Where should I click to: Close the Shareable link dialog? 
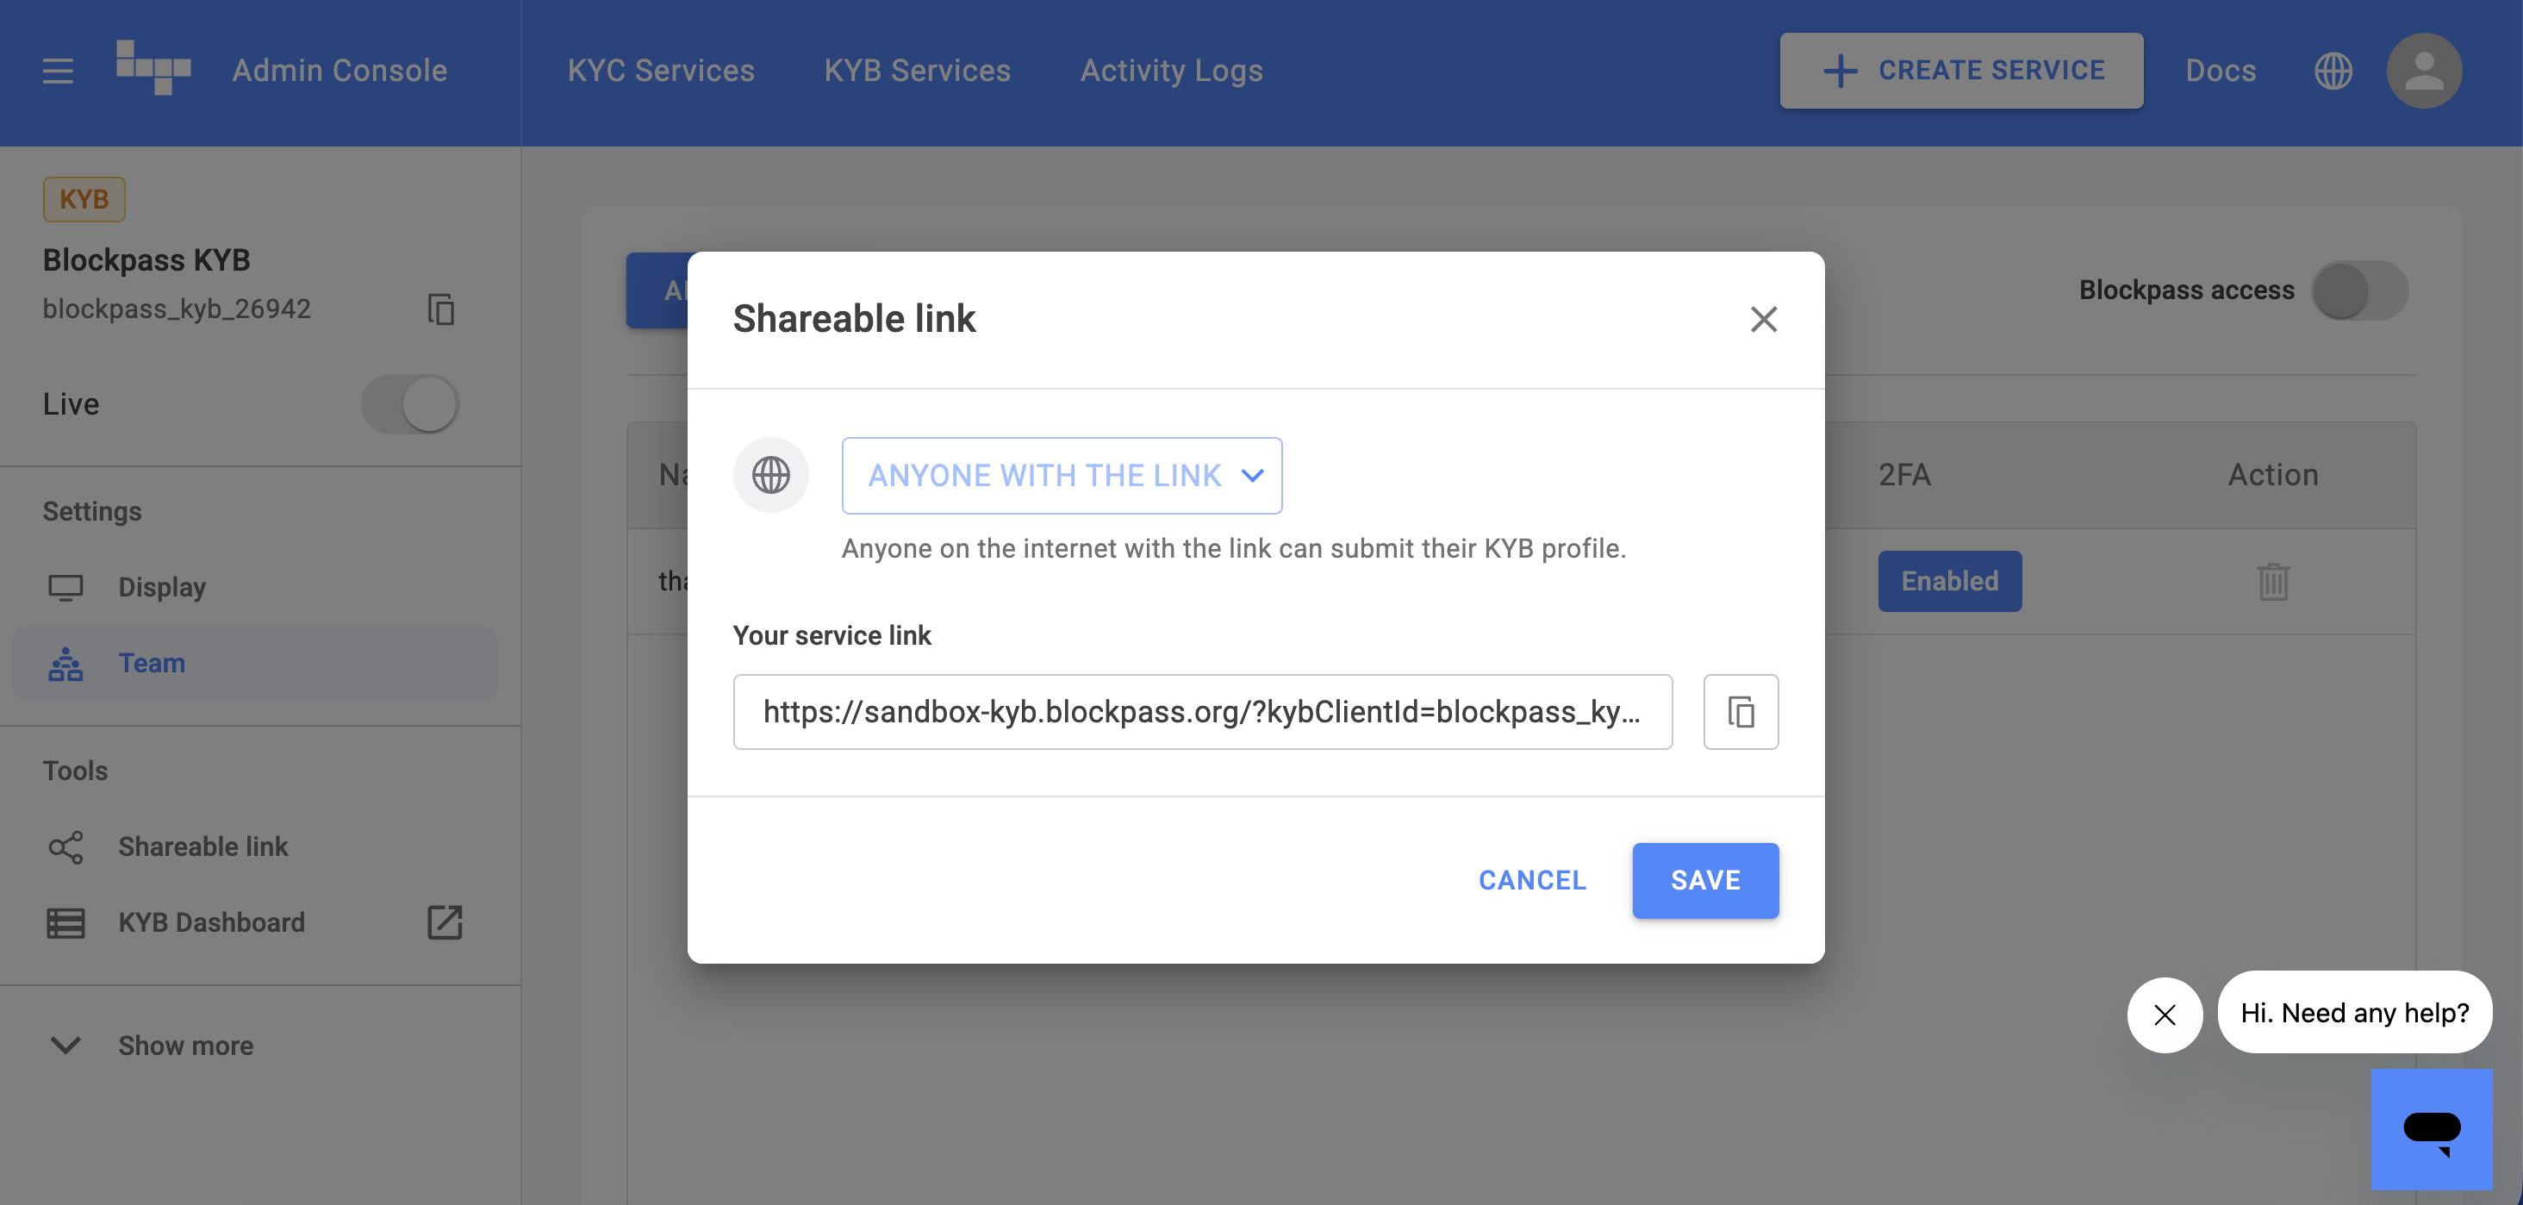(x=1763, y=320)
